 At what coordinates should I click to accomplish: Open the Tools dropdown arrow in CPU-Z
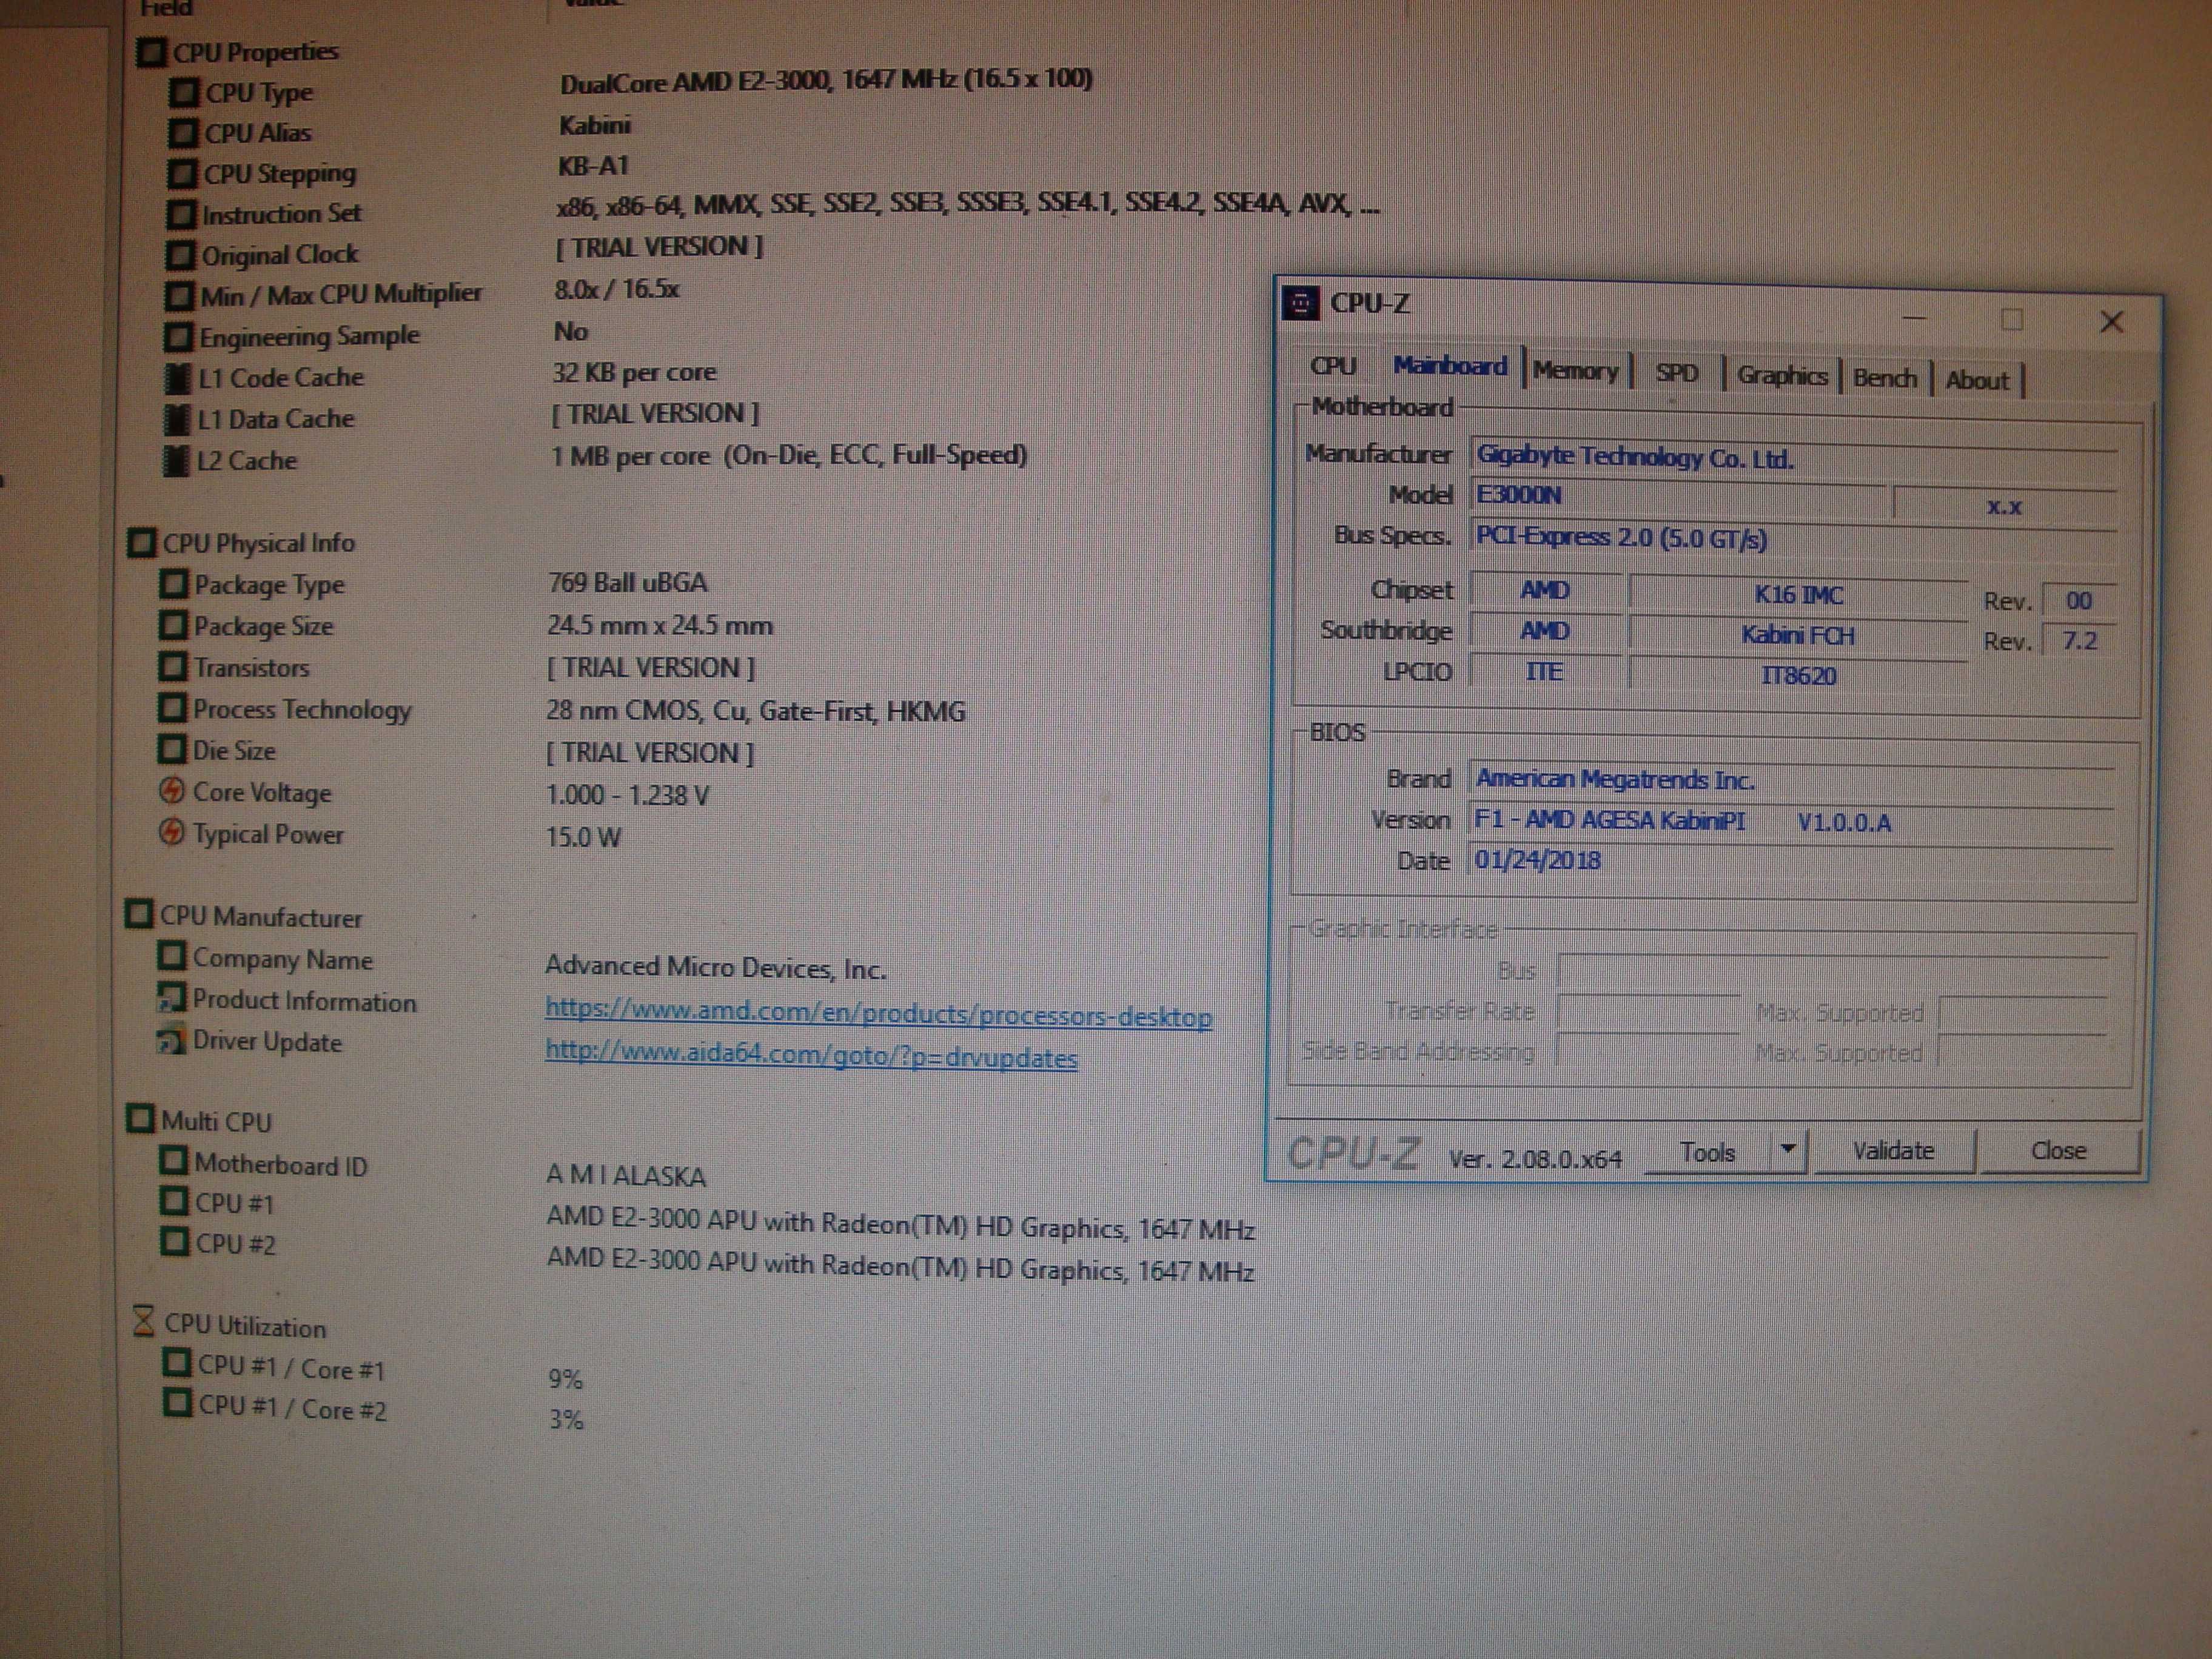[1789, 1151]
